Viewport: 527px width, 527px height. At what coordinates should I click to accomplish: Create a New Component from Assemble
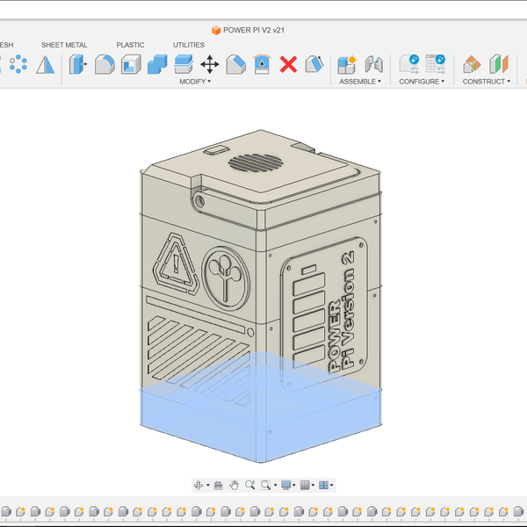pyautogui.click(x=347, y=64)
